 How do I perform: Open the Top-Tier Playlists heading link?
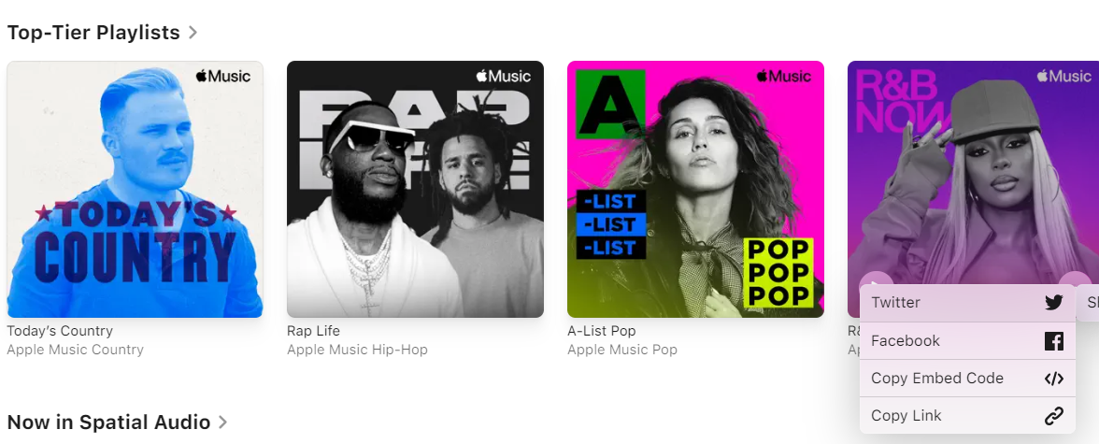[93, 33]
